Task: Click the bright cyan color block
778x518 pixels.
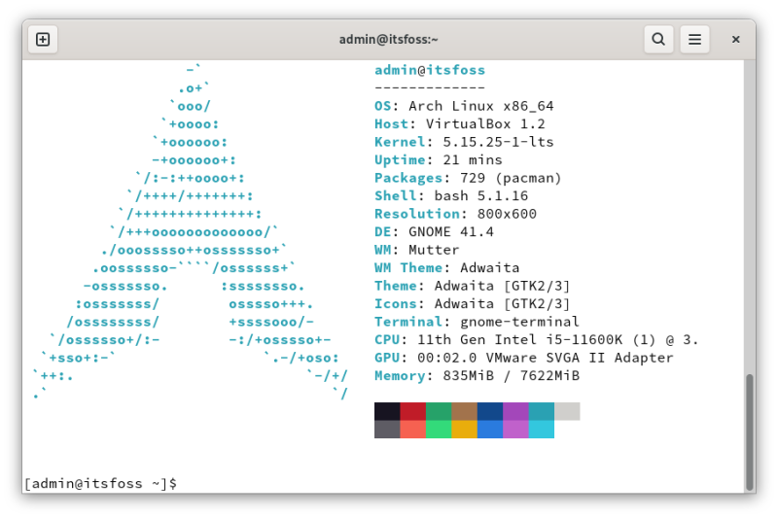Action: [x=542, y=430]
